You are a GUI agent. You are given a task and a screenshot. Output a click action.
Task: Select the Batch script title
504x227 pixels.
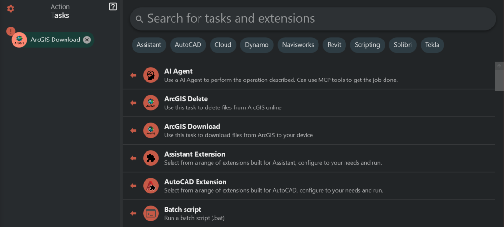click(x=183, y=209)
